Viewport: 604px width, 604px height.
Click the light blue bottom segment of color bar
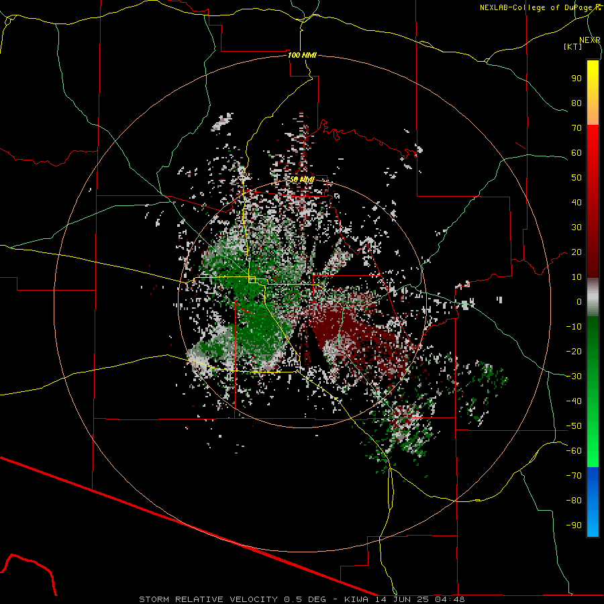(593, 524)
